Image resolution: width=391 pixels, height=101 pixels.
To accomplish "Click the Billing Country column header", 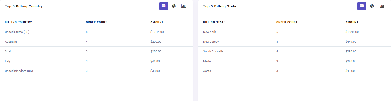I will (18, 22).
